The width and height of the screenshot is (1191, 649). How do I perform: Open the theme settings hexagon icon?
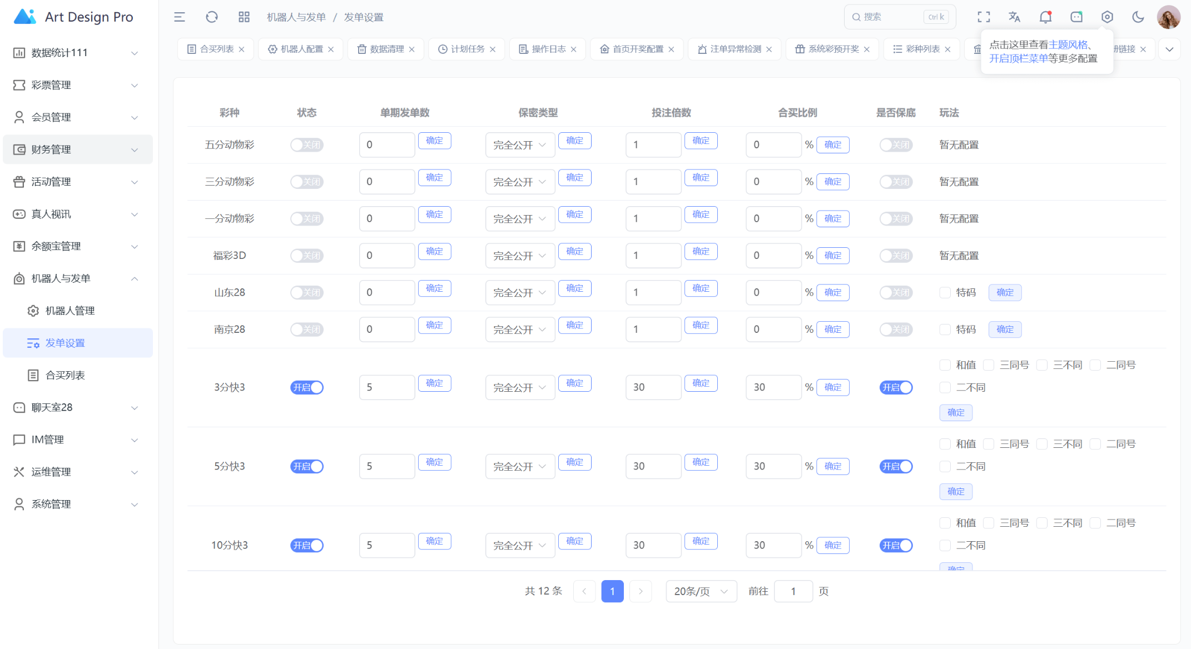[x=1107, y=17]
